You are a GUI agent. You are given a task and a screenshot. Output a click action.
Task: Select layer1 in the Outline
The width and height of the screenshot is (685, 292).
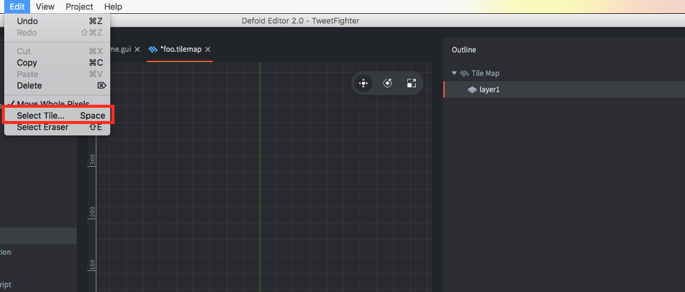point(564,90)
